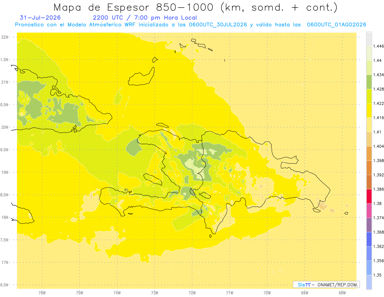
Task: Click the "19N" latitude label
Action: (5, 172)
